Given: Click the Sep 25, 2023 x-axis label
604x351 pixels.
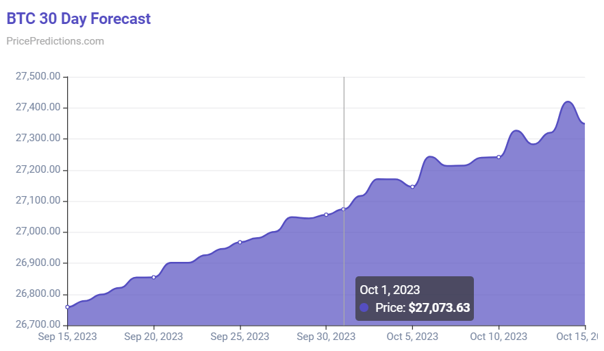Looking at the screenshot, I should (240, 337).
